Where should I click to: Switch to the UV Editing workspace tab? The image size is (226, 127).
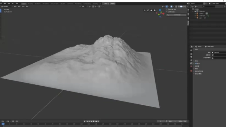coord(46,4)
